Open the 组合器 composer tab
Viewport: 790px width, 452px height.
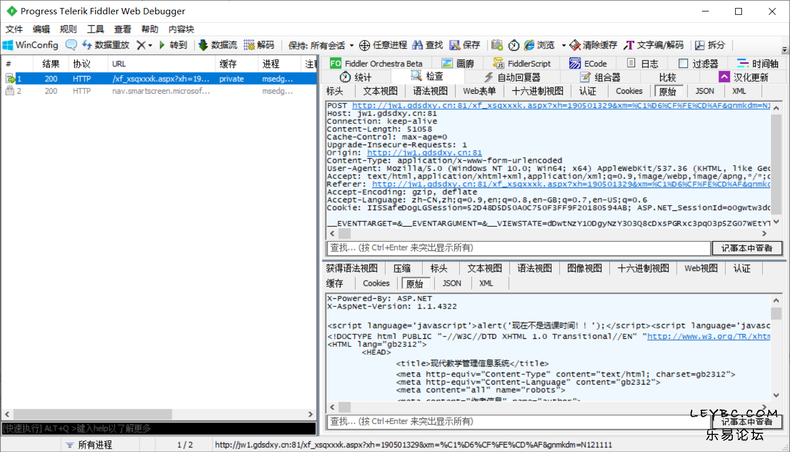click(600, 77)
